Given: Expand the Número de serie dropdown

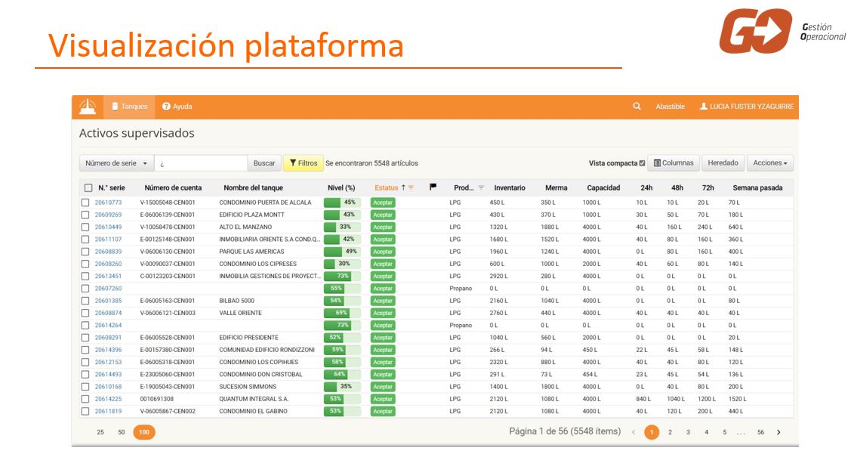Looking at the screenshot, I should (116, 163).
